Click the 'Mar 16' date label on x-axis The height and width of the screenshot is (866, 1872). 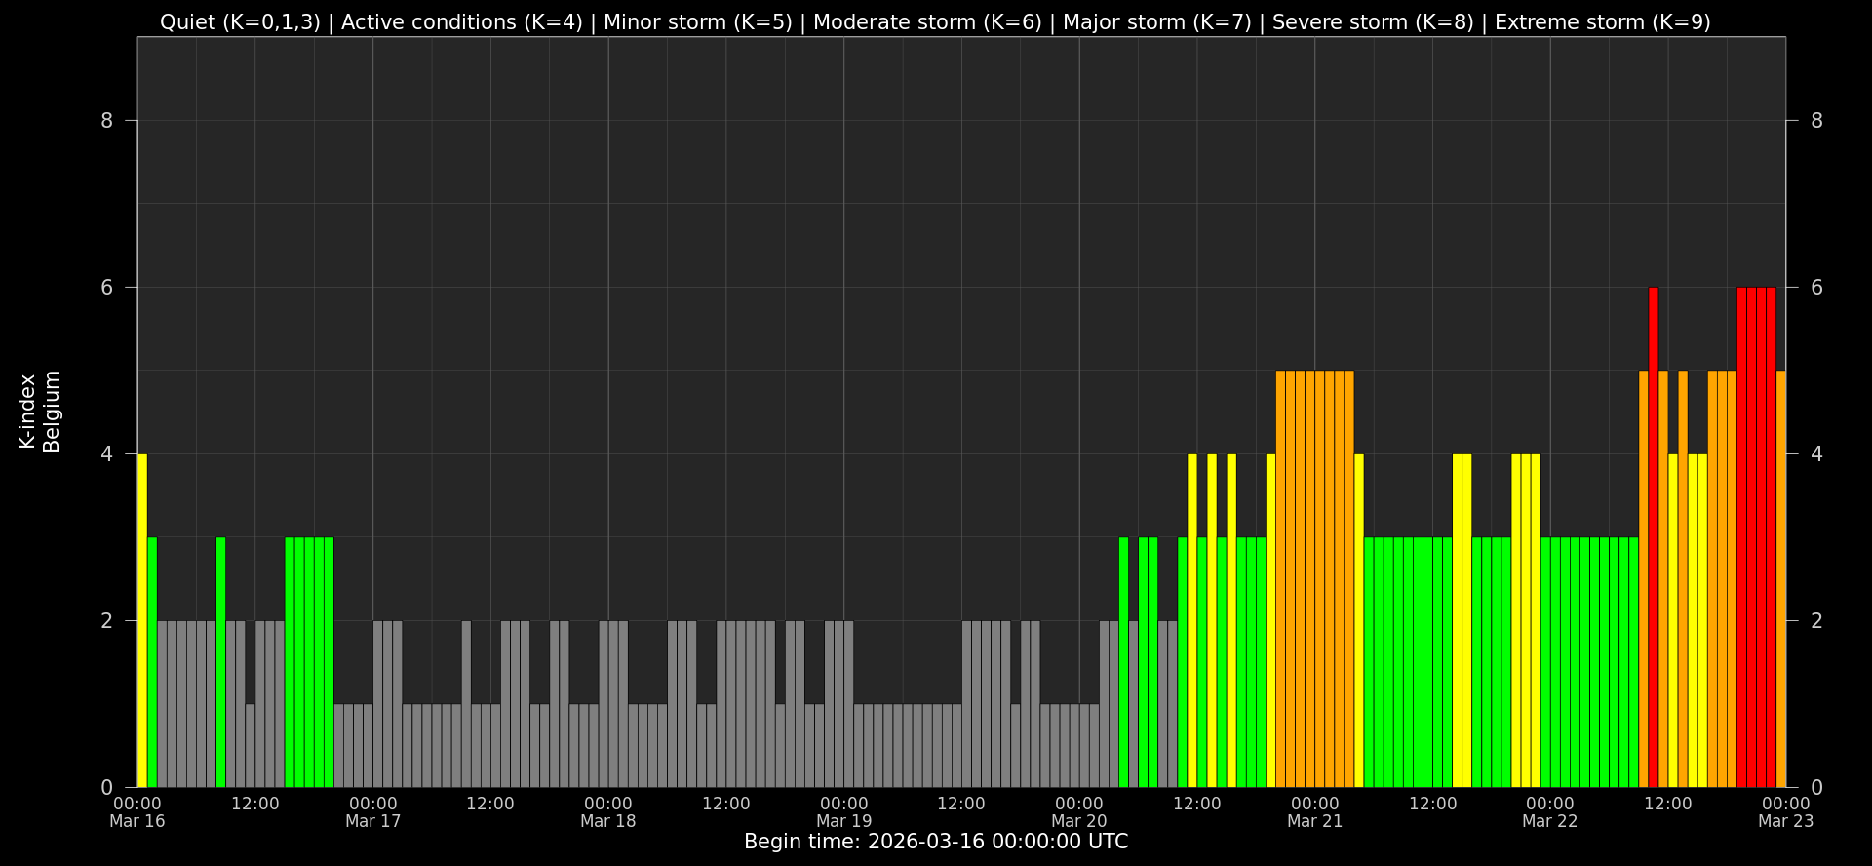coord(137,821)
